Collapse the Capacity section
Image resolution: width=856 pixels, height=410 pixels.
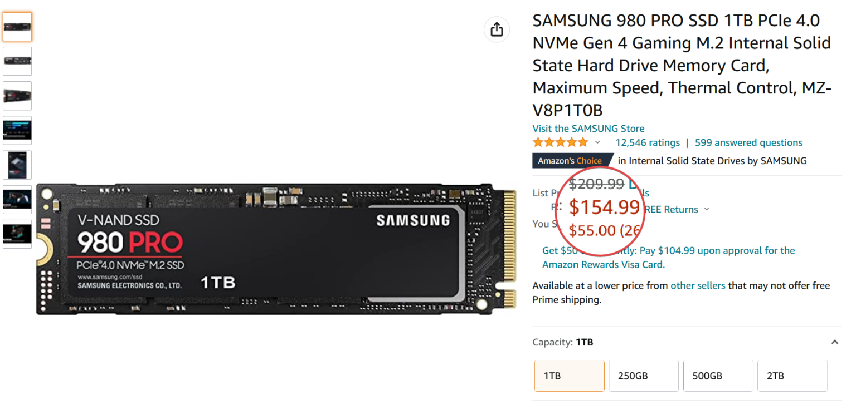pos(834,342)
